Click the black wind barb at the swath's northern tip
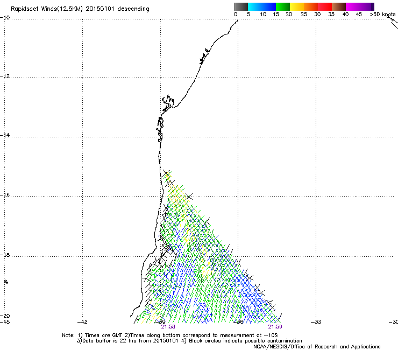 click(166, 173)
